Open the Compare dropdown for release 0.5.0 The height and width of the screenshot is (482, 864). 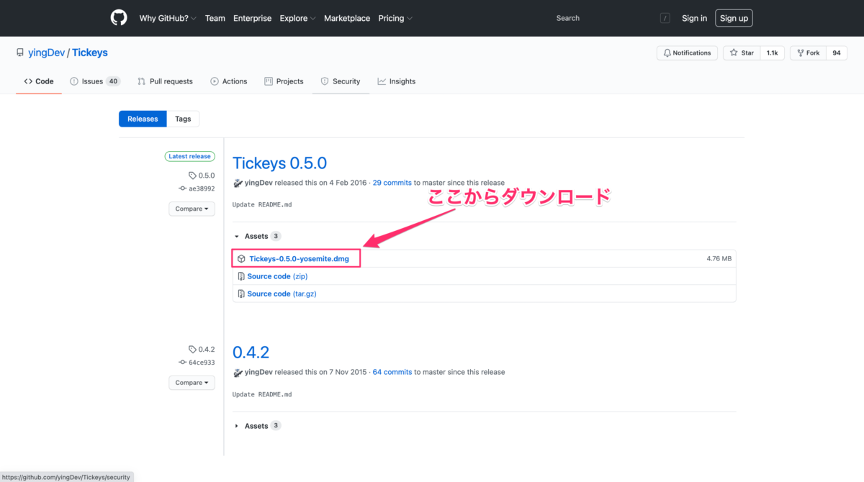pyautogui.click(x=192, y=209)
